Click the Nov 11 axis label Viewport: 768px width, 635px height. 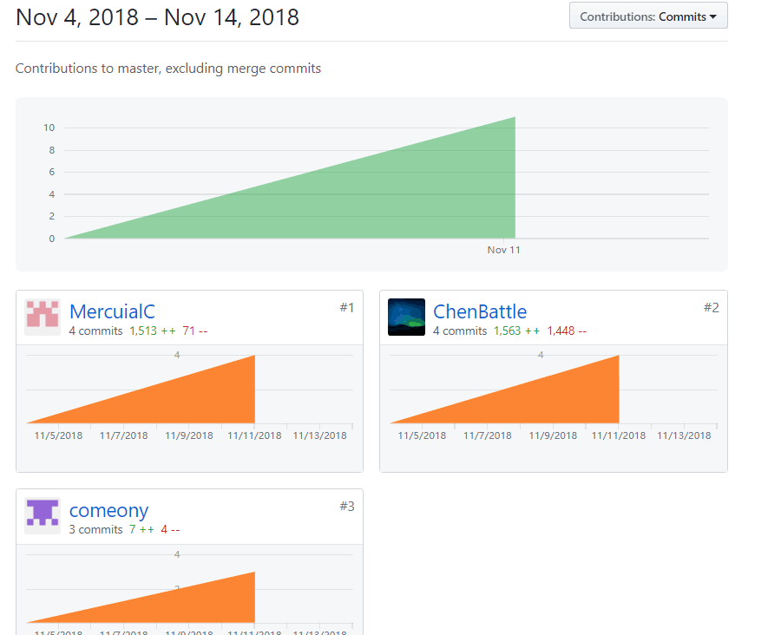click(503, 250)
